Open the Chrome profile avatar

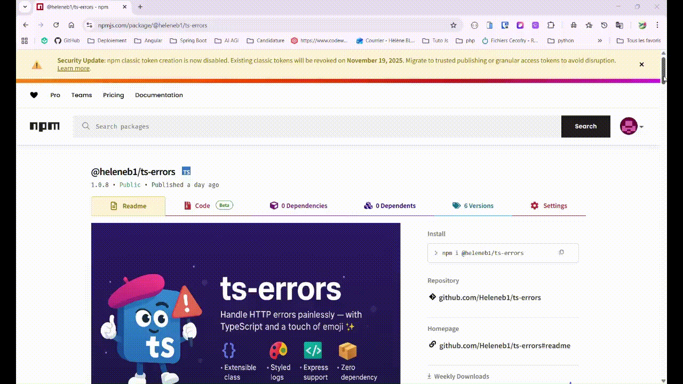point(642,25)
